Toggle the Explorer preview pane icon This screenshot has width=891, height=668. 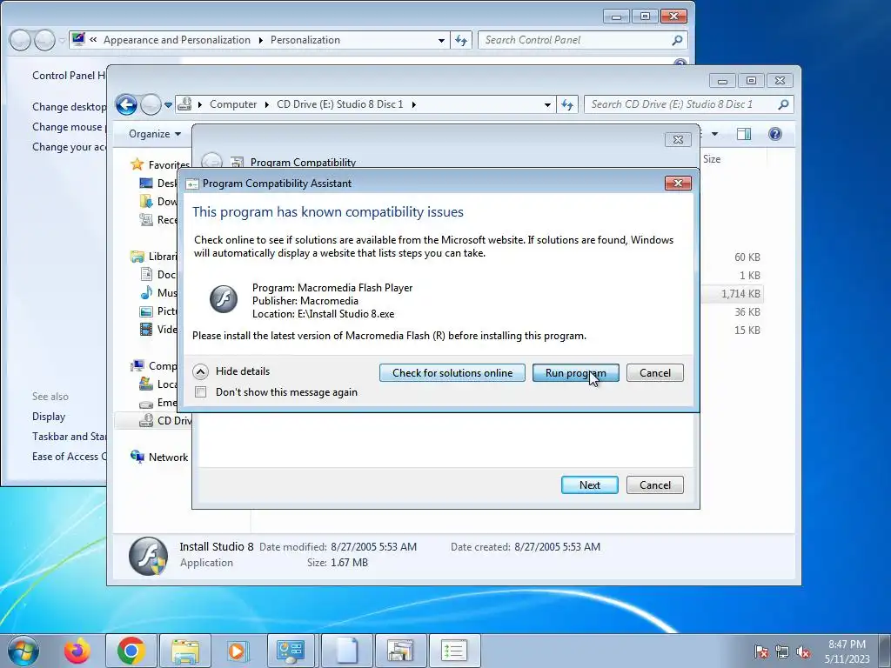(x=743, y=134)
